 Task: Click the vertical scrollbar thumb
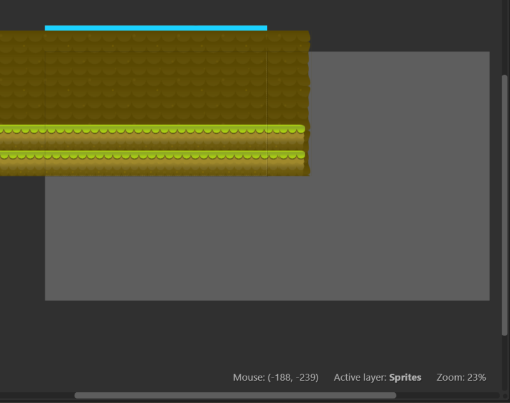click(504, 205)
